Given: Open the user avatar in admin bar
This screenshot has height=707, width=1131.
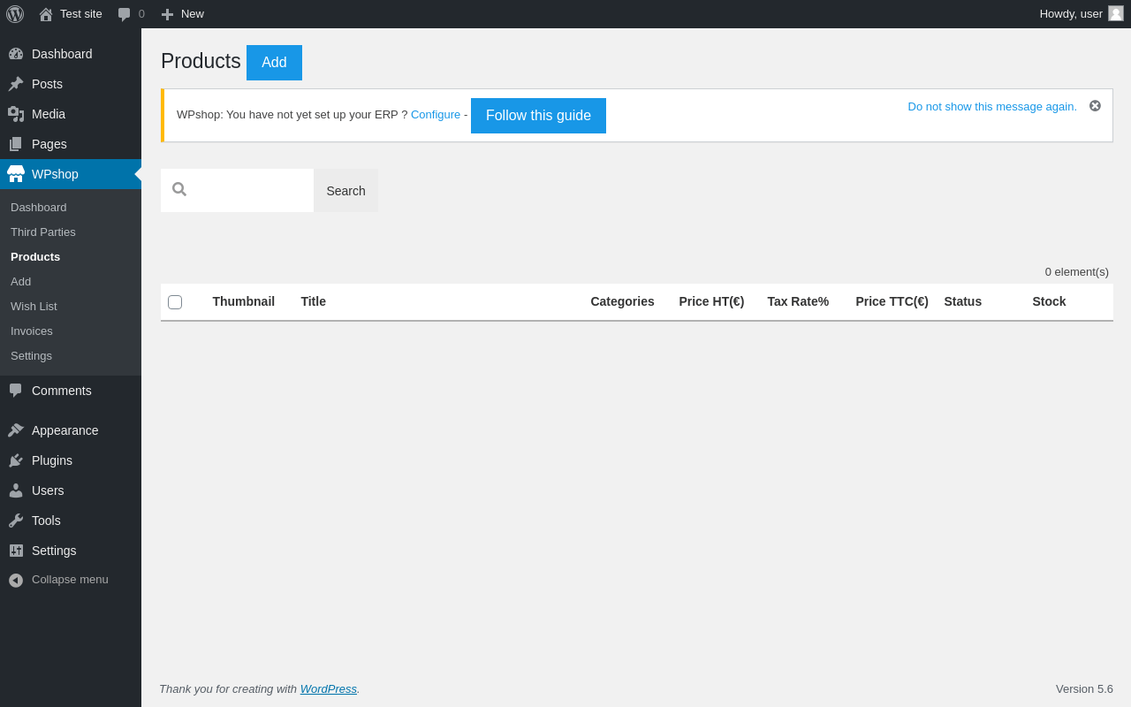Looking at the screenshot, I should pyautogui.click(x=1116, y=13).
